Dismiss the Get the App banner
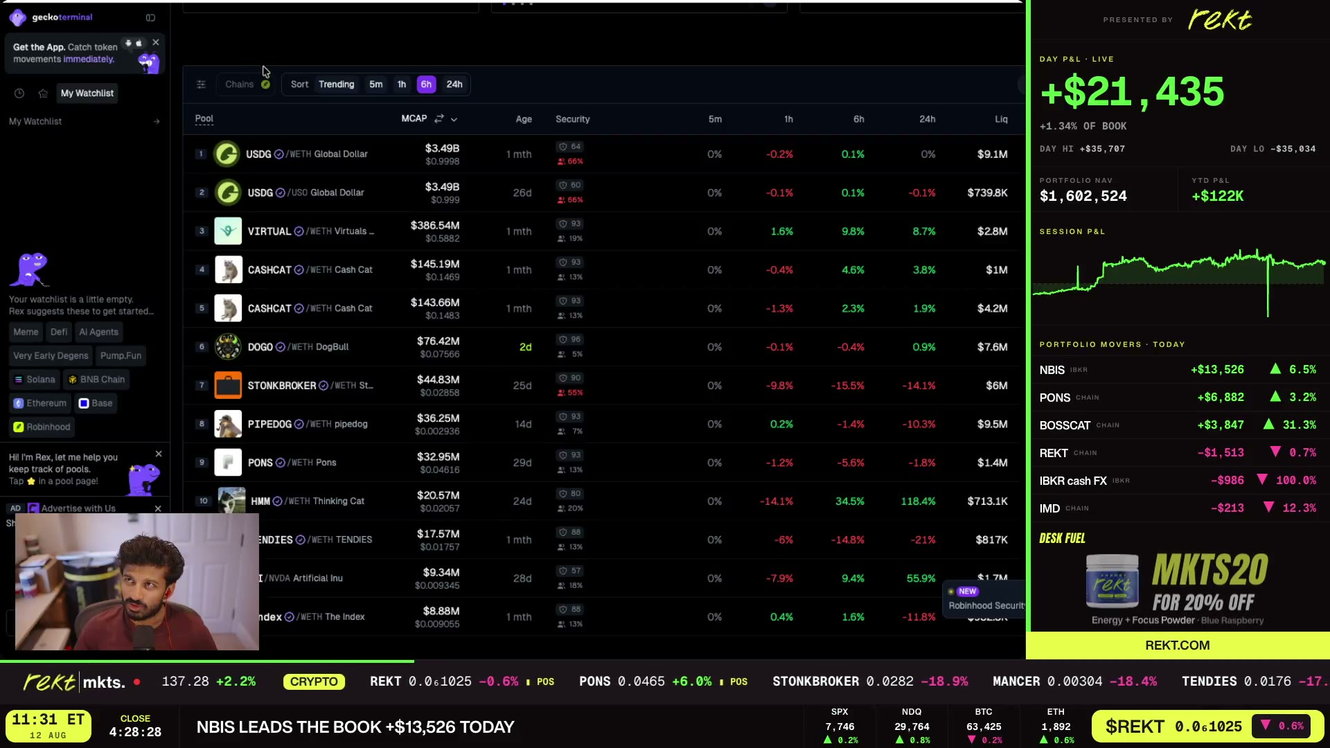This screenshot has height=748, width=1330. click(x=156, y=43)
